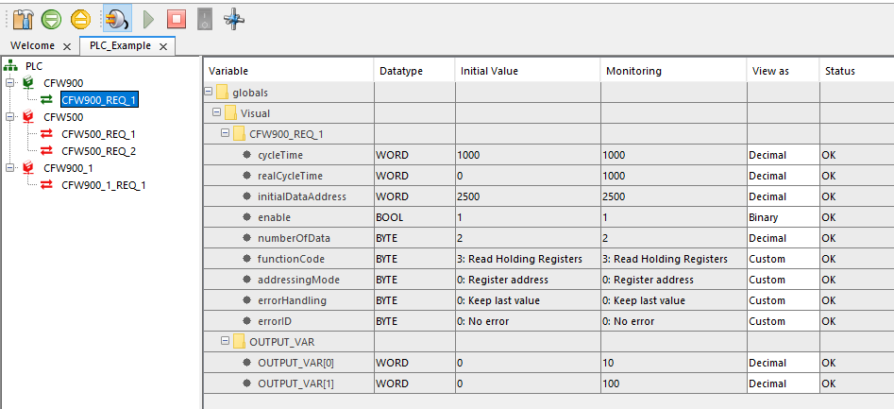
Task: Switch to the Welcome tab
Action: pos(32,45)
